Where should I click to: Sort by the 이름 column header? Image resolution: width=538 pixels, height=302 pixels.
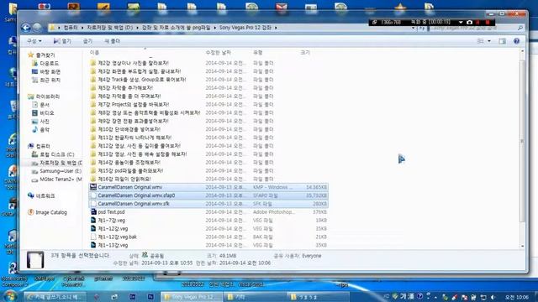(x=94, y=52)
